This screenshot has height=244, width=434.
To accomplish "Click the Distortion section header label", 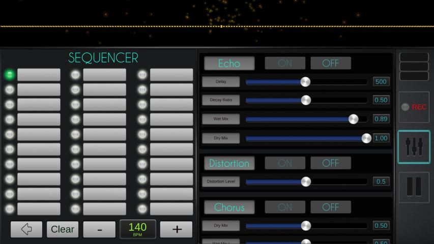I will point(229,163).
